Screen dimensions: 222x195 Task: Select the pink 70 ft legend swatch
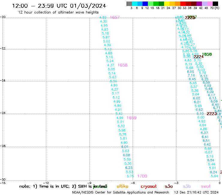click(210, 4)
